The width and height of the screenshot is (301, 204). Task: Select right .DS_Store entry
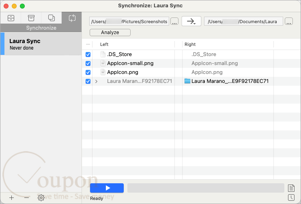[x=204, y=54]
